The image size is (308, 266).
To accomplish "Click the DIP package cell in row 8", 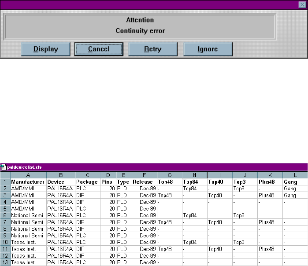I will tap(88, 229).
